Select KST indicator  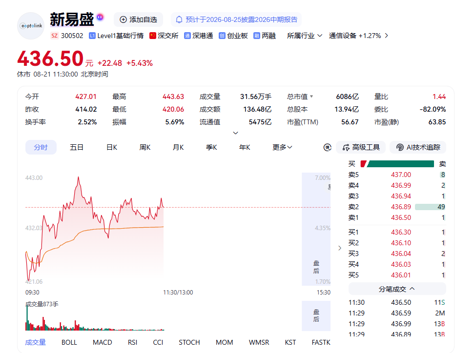[290, 342]
